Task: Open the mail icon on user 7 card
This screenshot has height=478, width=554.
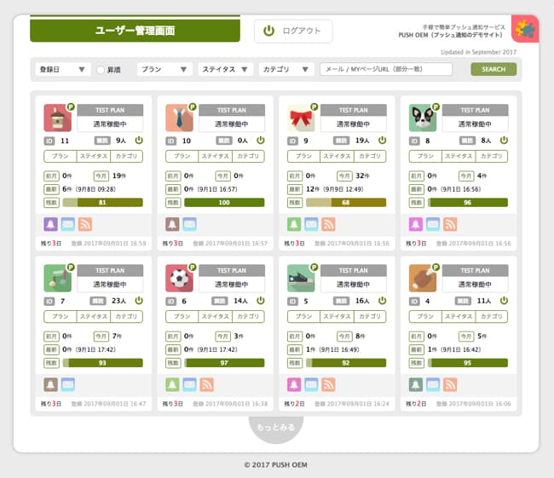Action: coord(68,384)
